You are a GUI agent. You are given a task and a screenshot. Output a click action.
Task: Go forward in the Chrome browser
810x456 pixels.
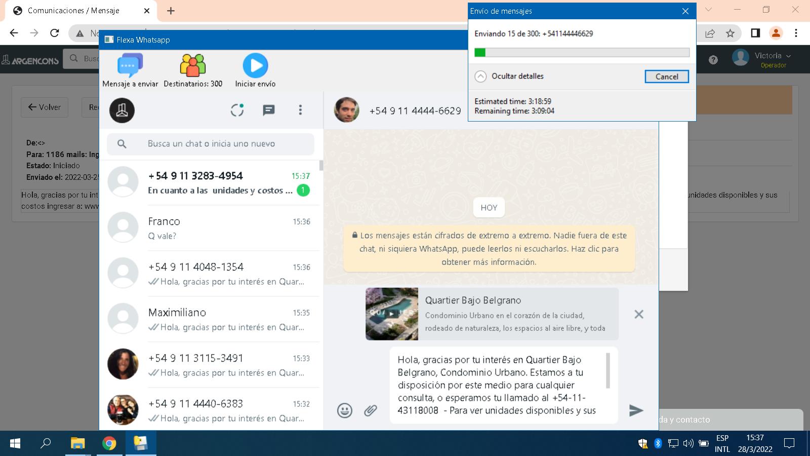coord(34,33)
